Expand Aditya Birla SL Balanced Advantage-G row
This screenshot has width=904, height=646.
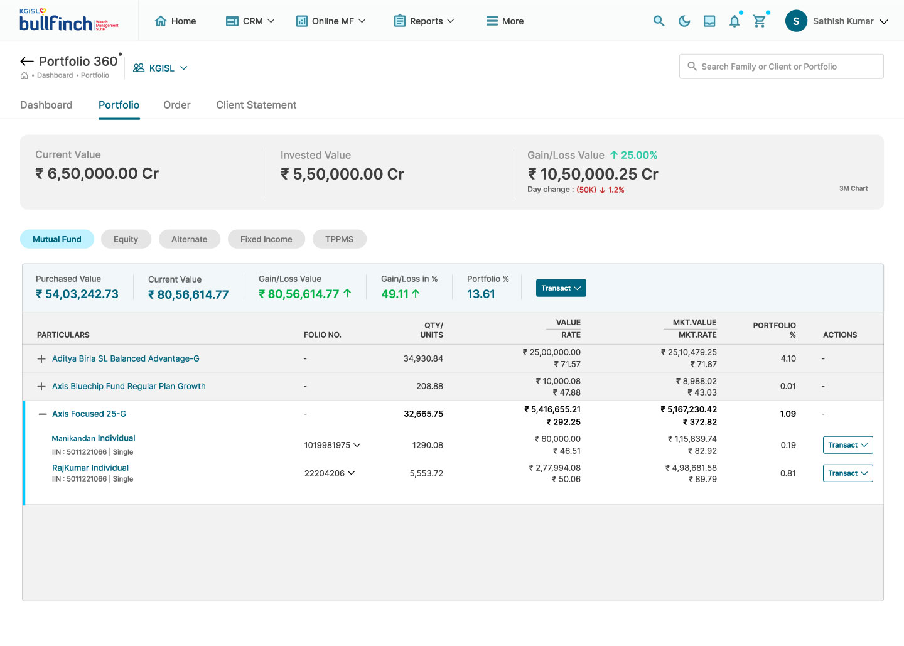pos(41,358)
